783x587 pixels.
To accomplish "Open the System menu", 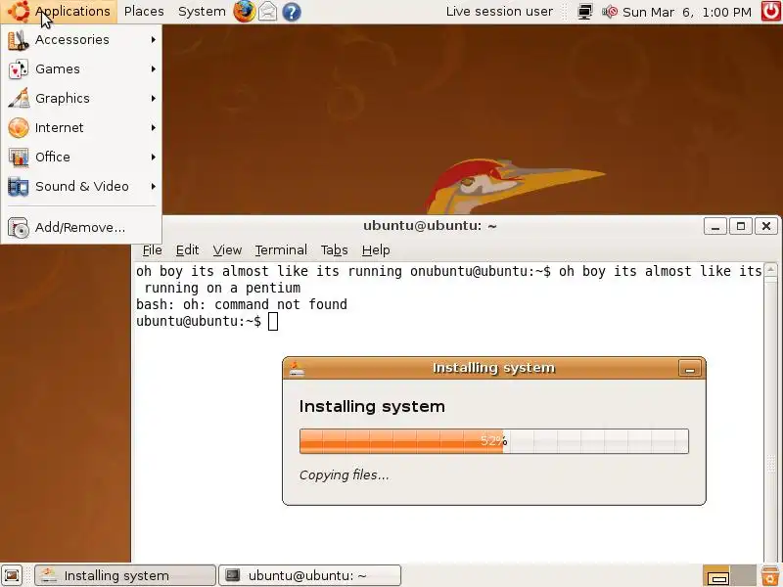I will pos(202,12).
